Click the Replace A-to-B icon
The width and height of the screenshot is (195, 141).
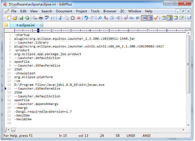point(106,18)
